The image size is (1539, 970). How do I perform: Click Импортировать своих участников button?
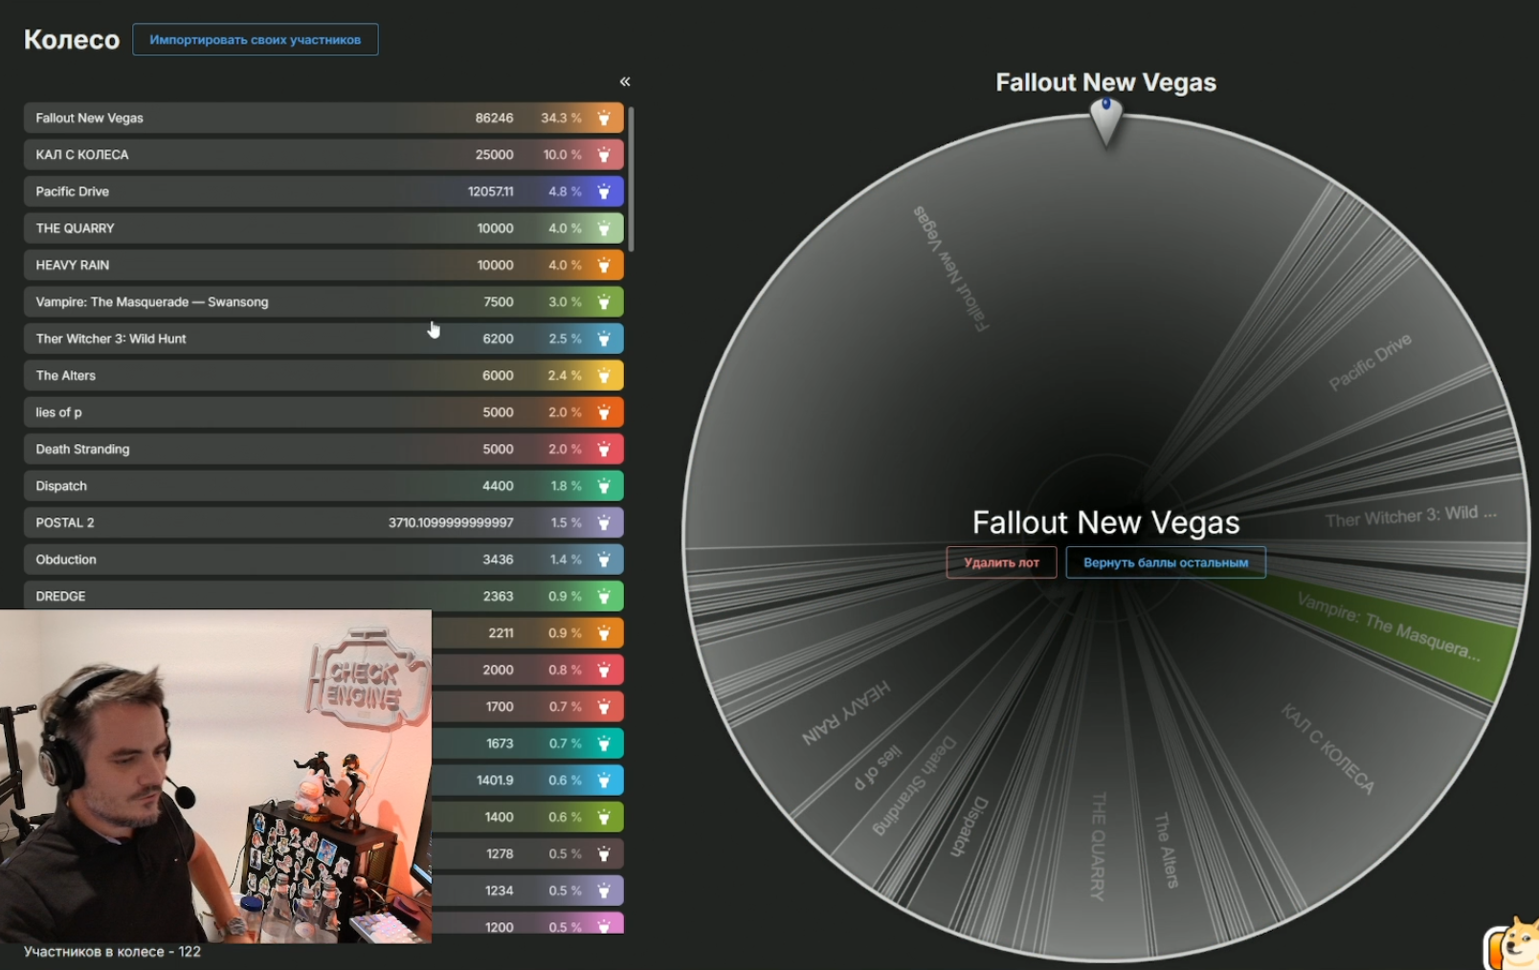coord(256,40)
